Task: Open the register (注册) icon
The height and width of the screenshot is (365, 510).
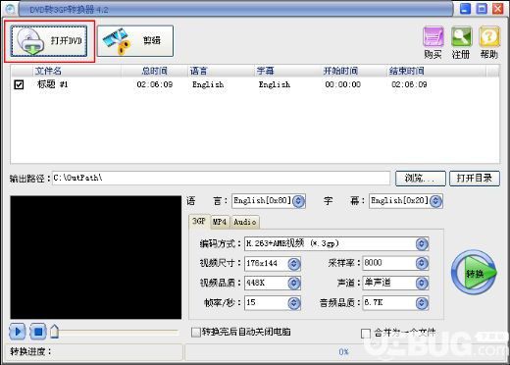Action: point(461,37)
